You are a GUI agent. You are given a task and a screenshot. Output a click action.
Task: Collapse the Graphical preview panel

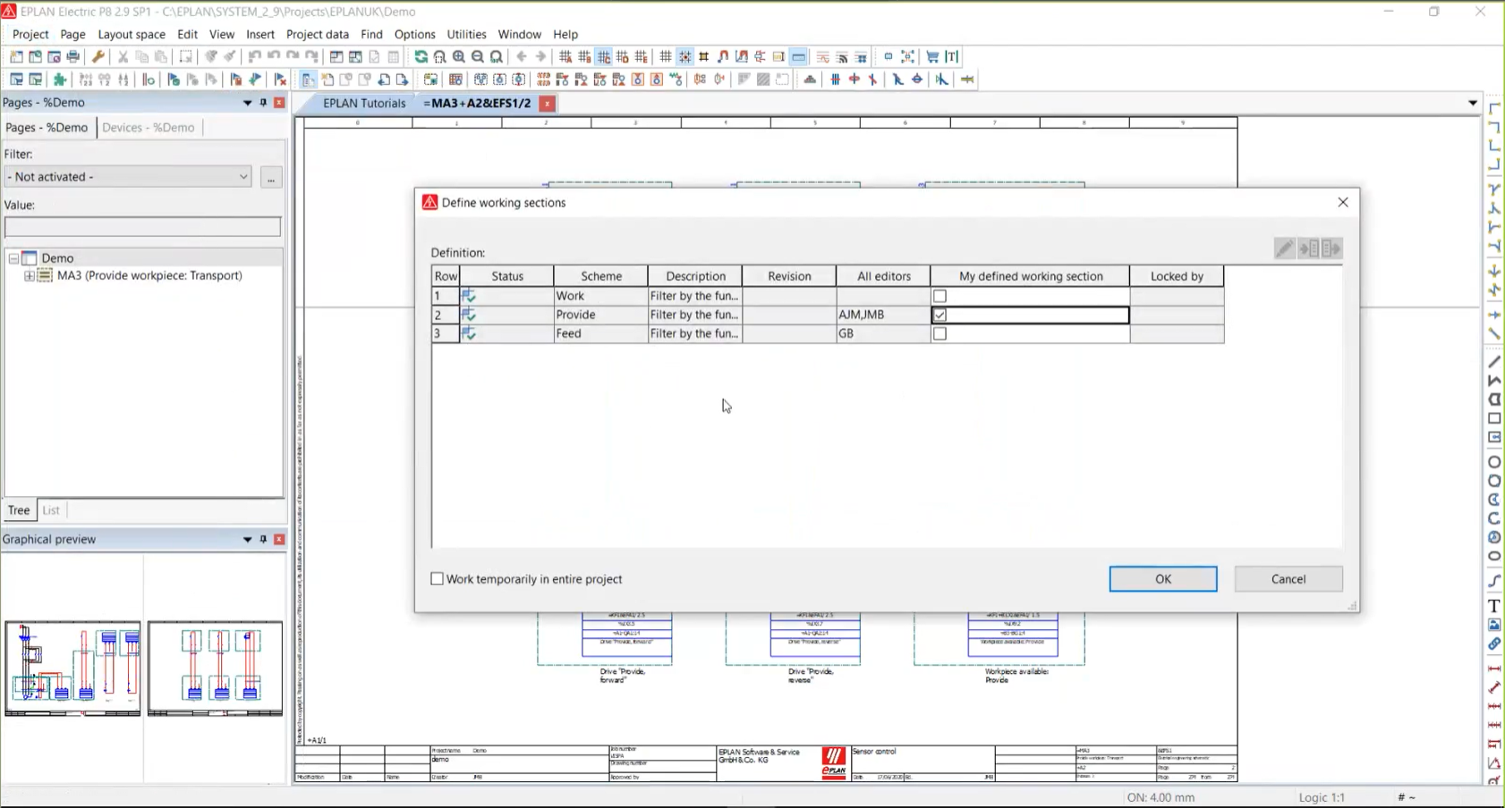tap(248, 539)
